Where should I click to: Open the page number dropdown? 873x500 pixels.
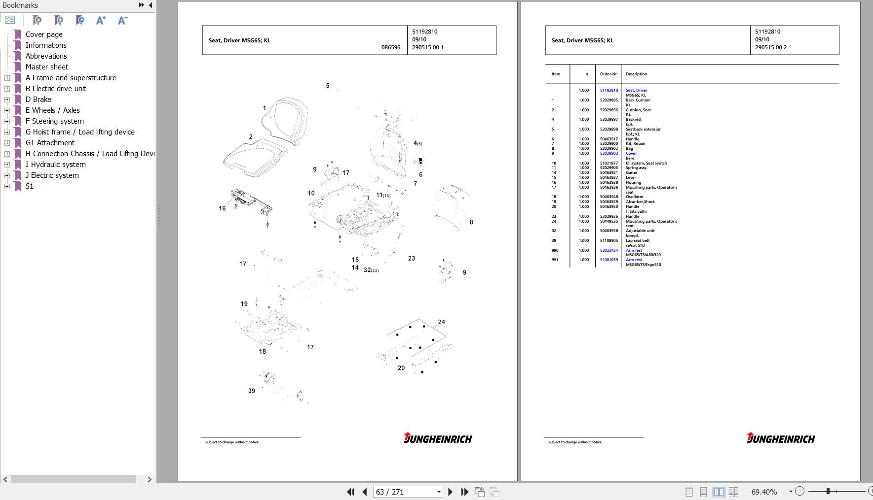pos(439,492)
